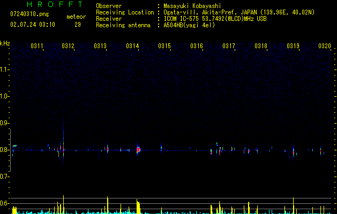The height and width of the screenshot is (214, 337).
Task: Click the HROFFT title text
Action: 55,4
